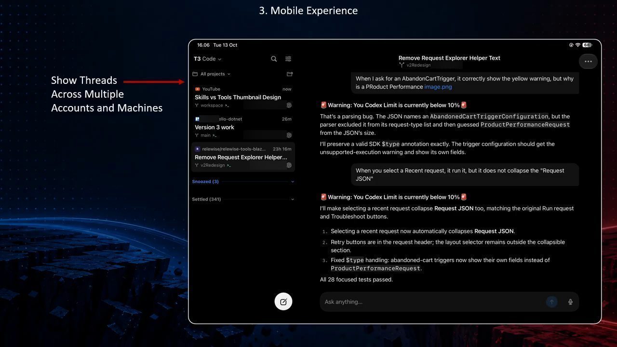Viewport: 617px width, 347px height.
Task: Expand the Snoozed (3) section chevron
Action: click(293, 182)
